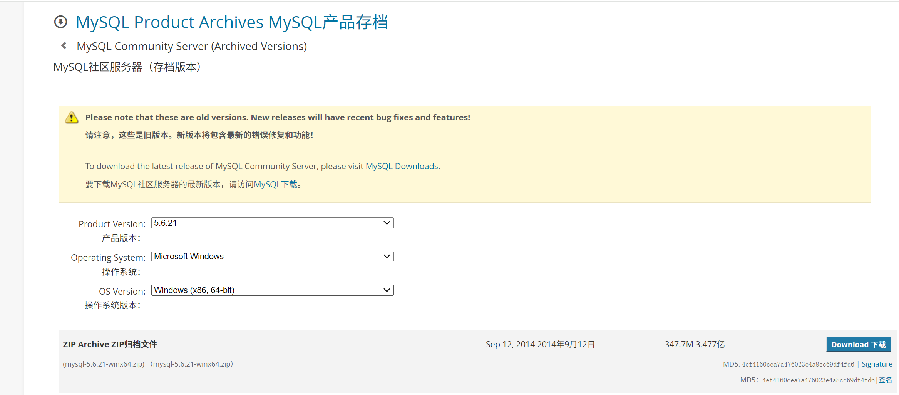Image resolution: width=899 pixels, height=395 pixels.
Task: Open the Operating System dropdown
Action: click(272, 257)
